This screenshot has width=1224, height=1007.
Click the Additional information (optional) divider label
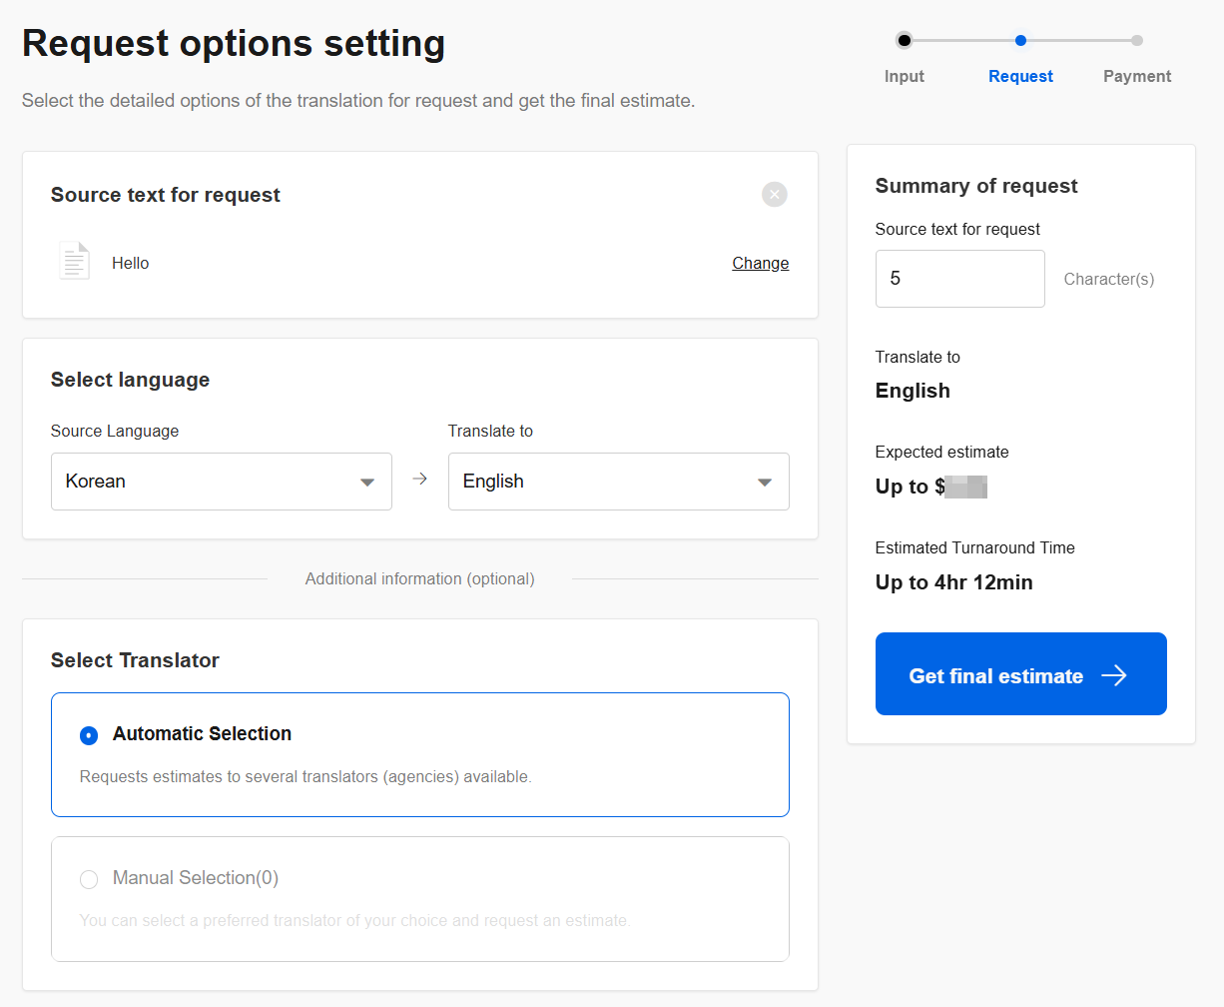pos(420,578)
